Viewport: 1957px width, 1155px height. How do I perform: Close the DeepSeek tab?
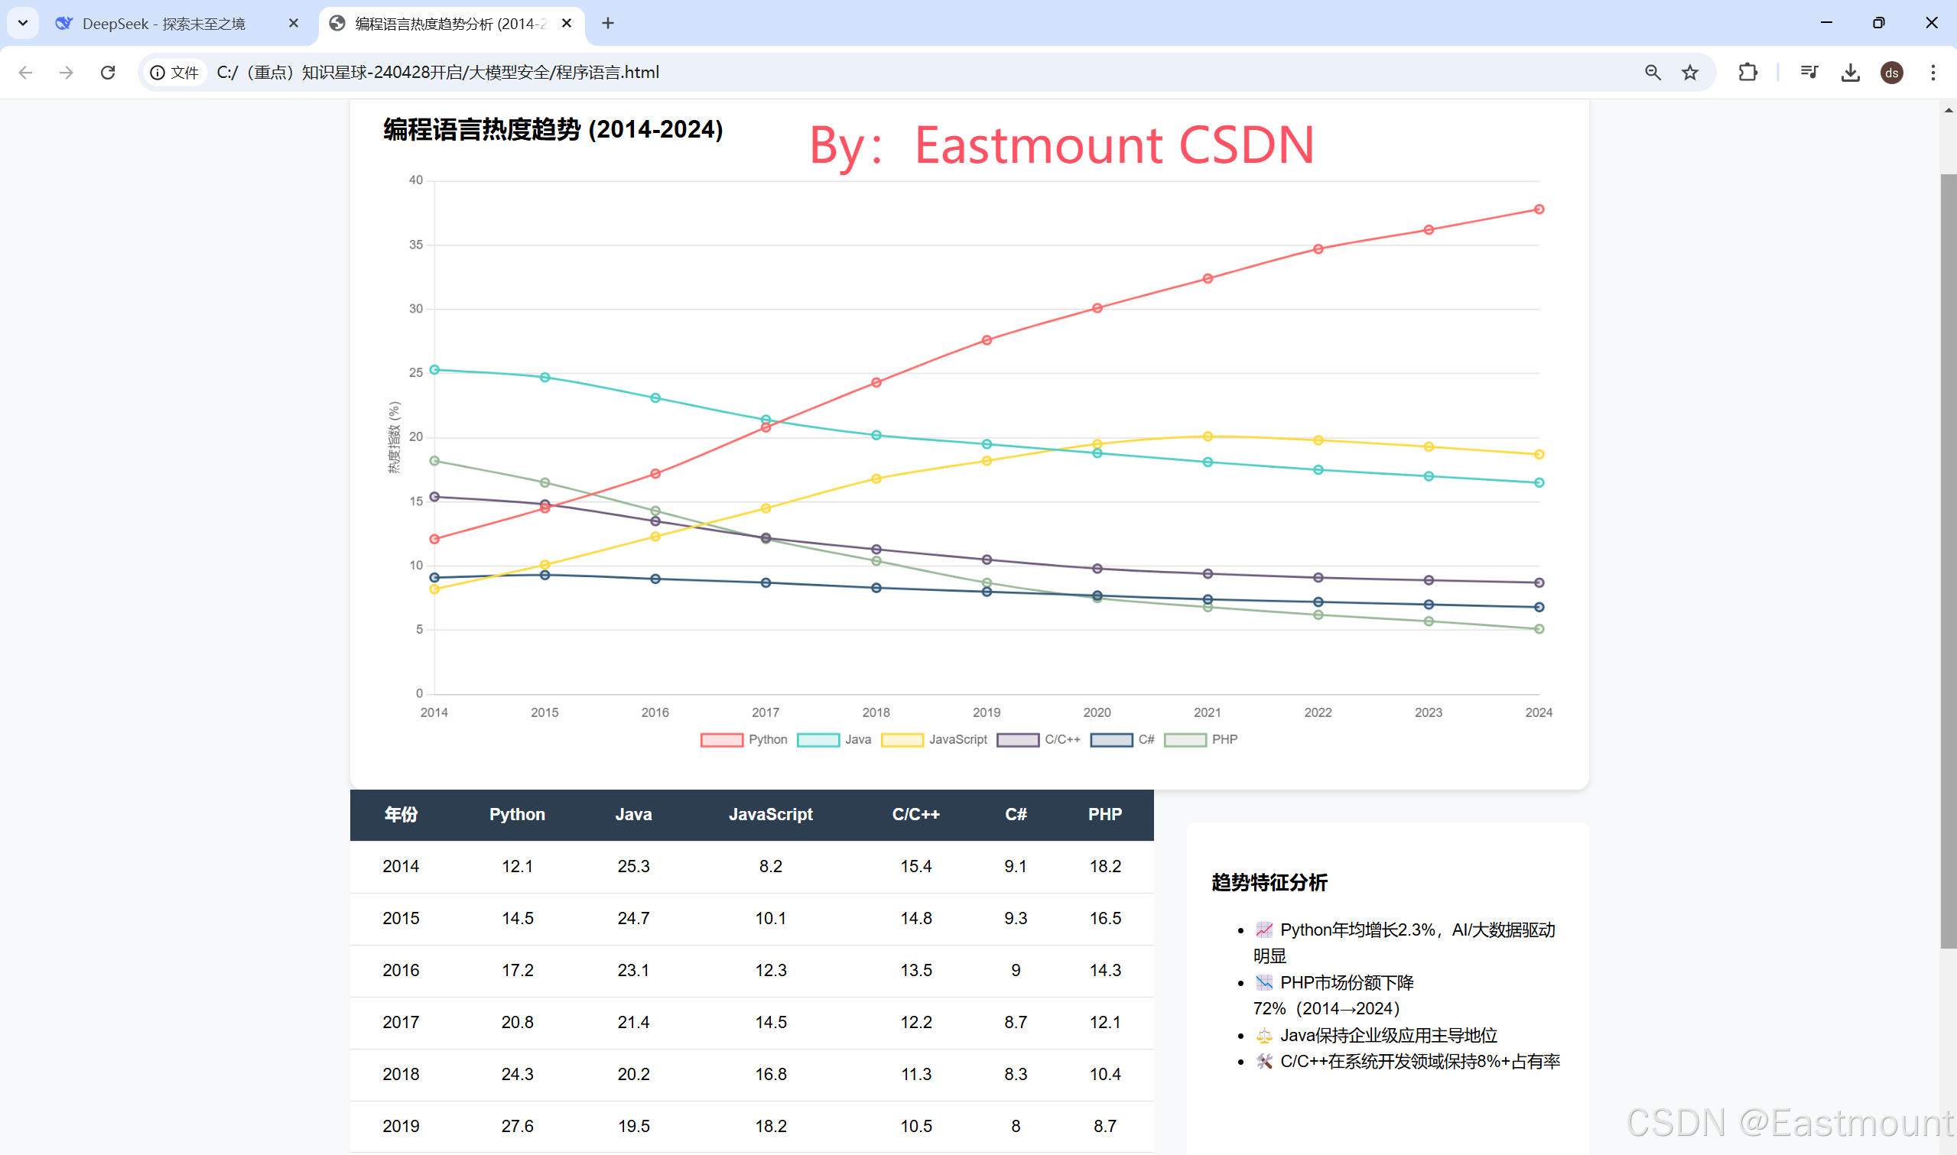(x=294, y=24)
